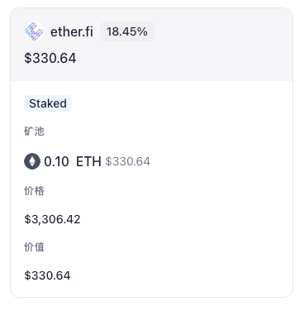Screen dimensions: 304x311
Task: Click the 矿池 column label
Action: tap(34, 132)
